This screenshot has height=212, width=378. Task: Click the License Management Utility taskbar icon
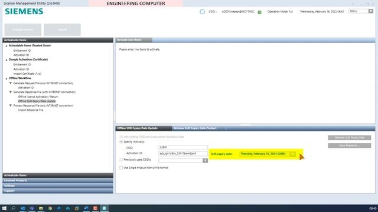[104, 208]
